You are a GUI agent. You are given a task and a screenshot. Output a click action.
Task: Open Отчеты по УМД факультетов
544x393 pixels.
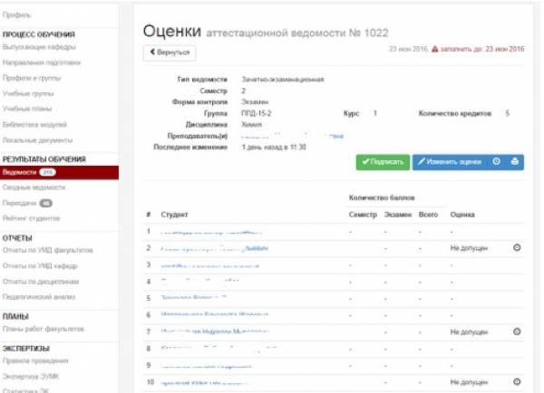[x=48, y=250]
